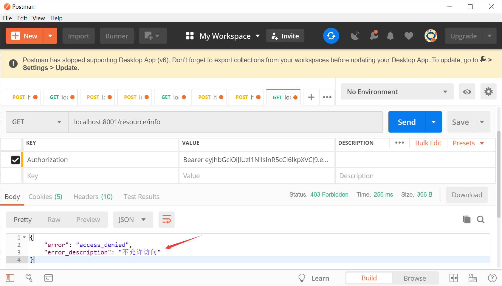Open the GET method dropdown
This screenshot has height=286, width=502.
pyautogui.click(x=37, y=122)
